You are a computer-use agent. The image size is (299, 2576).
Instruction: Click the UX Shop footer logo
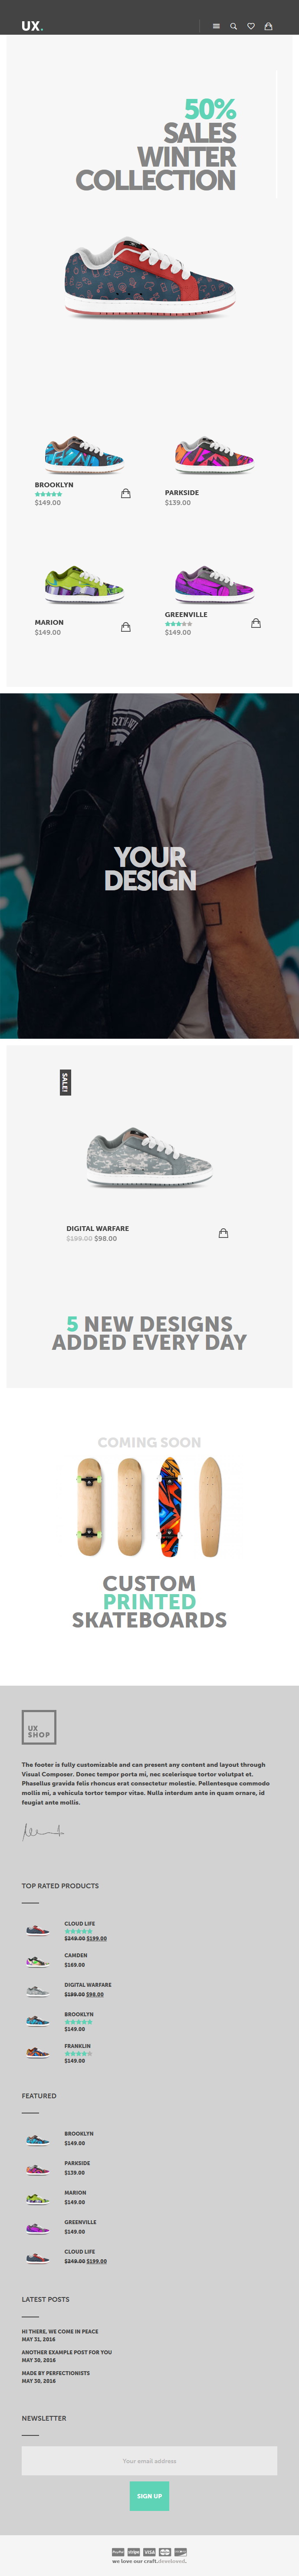(x=39, y=1727)
